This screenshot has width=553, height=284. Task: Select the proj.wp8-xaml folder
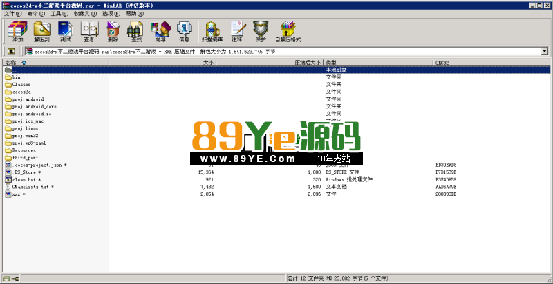click(26, 143)
